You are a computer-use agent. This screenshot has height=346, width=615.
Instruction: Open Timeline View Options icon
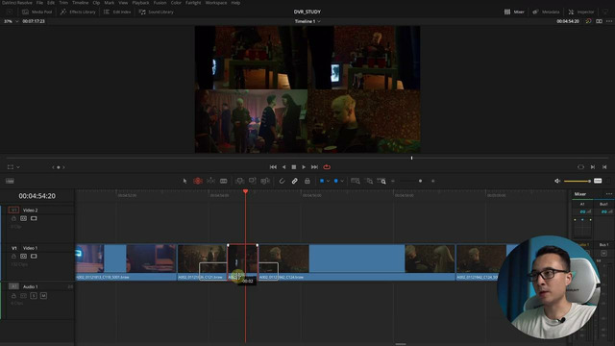10,181
